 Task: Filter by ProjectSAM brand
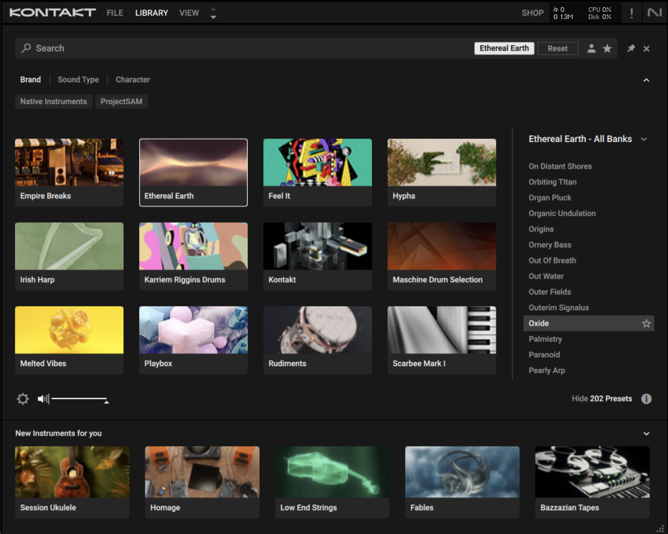coord(121,101)
